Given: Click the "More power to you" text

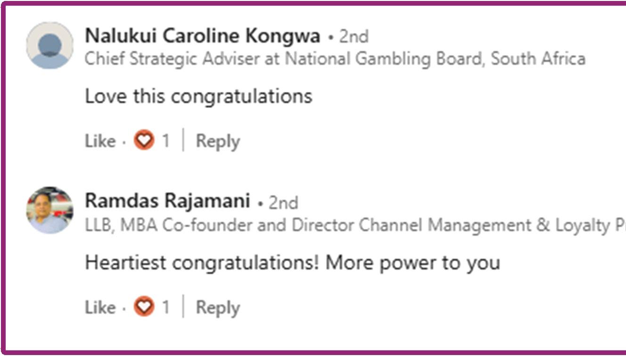Looking at the screenshot, I should [412, 263].
